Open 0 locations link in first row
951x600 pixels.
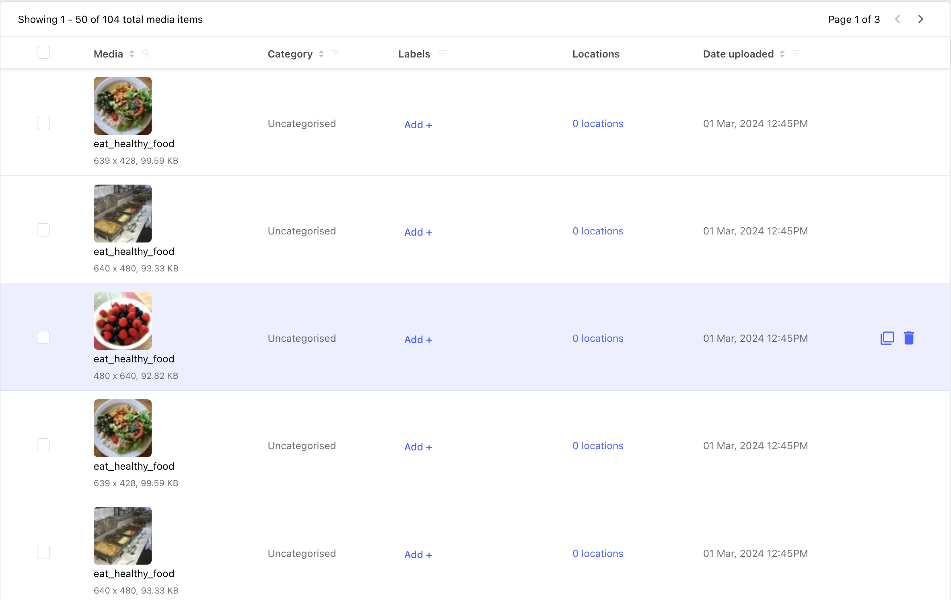(x=598, y=123)
